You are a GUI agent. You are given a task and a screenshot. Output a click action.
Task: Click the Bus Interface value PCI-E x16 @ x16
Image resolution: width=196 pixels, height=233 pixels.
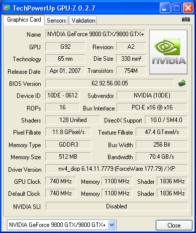(x=152, y=107)
